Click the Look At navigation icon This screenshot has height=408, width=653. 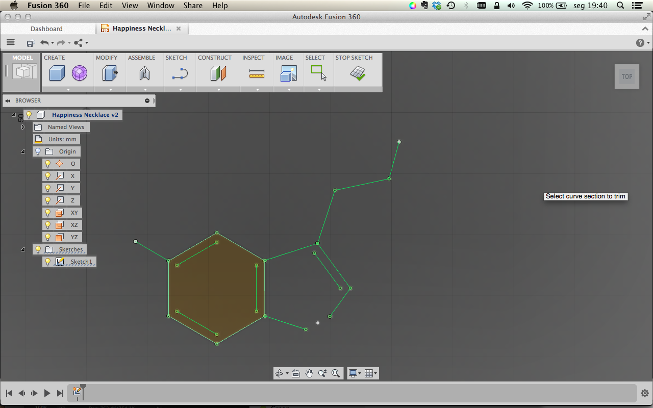pos(296,373)
